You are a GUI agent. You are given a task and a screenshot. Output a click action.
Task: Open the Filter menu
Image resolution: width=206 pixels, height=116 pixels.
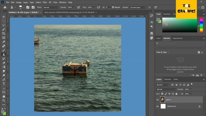point(45,2)
